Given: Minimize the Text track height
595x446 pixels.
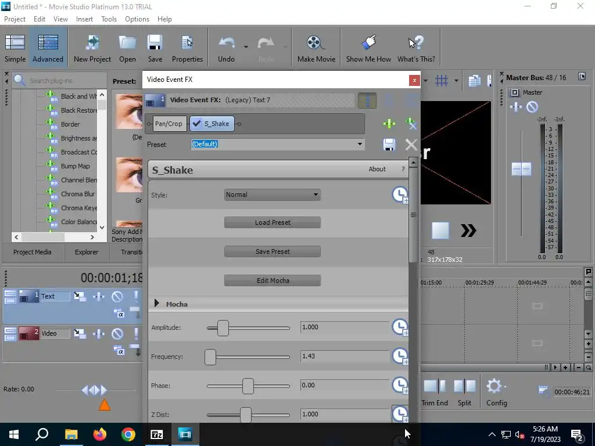Looking at the screenshot, I should tap(10, 293).
